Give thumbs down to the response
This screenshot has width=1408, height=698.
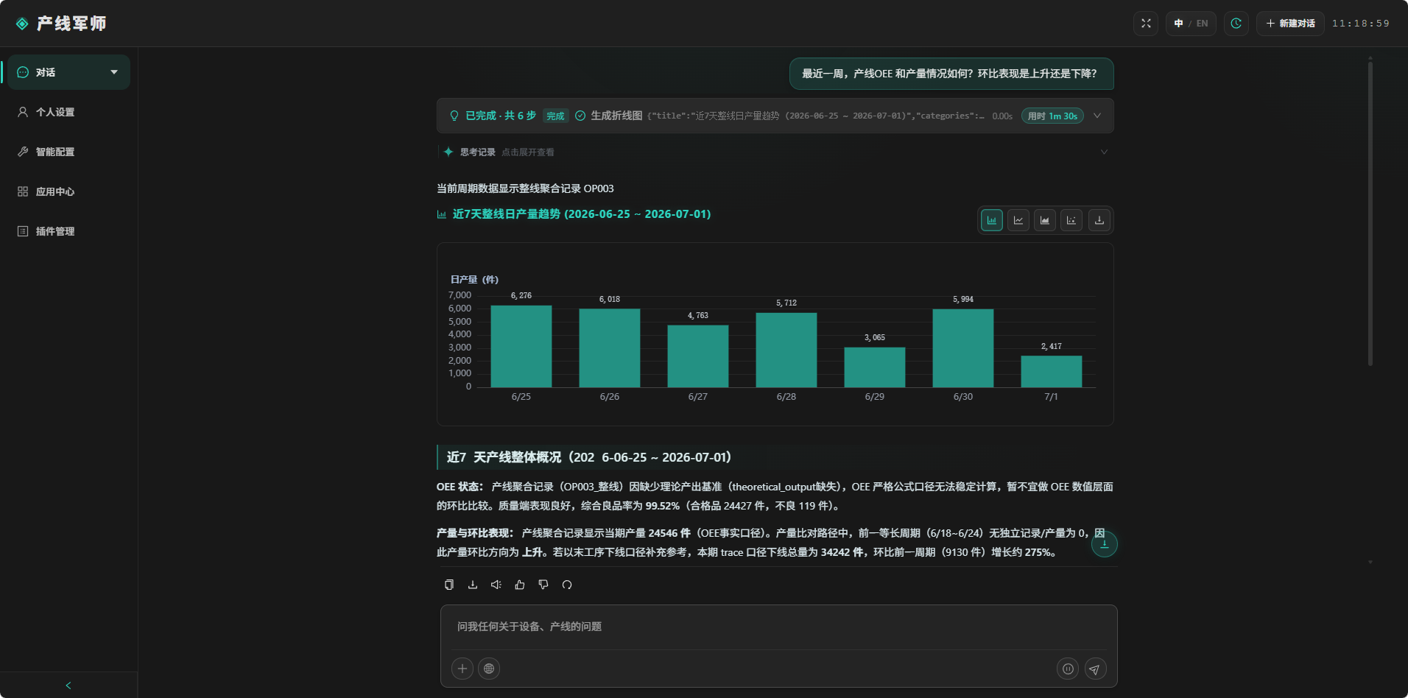pyautogui.click(x=543, y=585)
